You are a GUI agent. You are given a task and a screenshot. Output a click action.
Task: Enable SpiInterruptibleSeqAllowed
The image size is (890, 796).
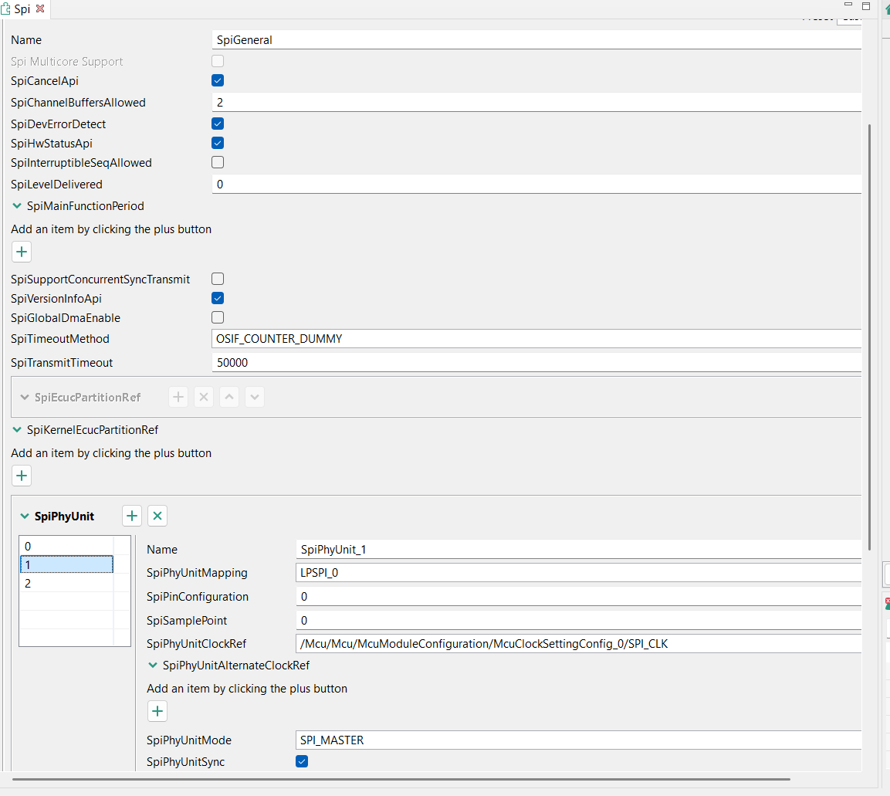pos(217,162)
